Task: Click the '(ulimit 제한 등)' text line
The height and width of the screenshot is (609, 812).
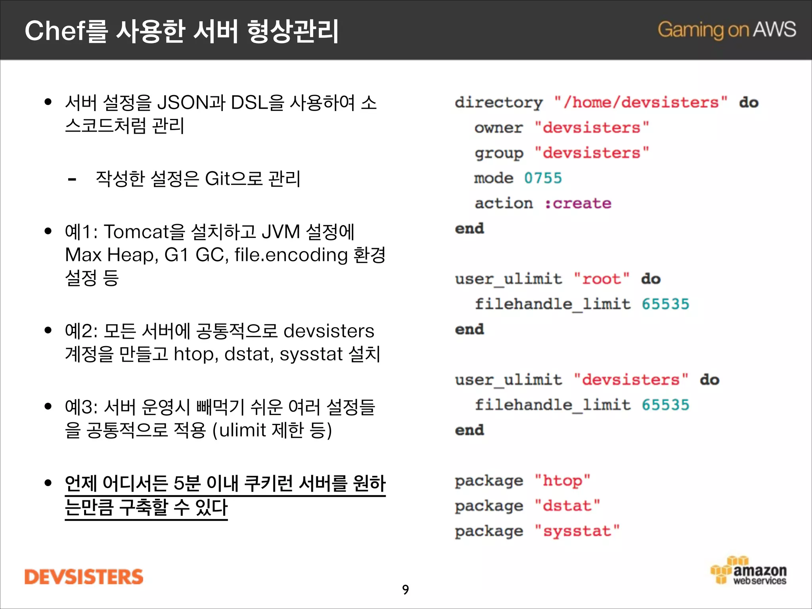Action: (x=272, y=430)
